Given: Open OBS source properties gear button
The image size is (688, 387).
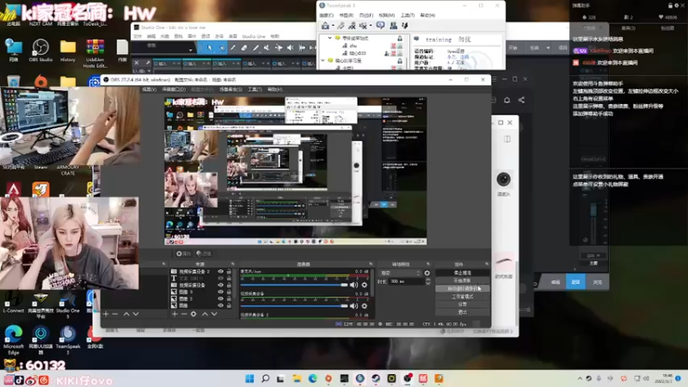Looking at the screenshot, I should coord(183,254).
